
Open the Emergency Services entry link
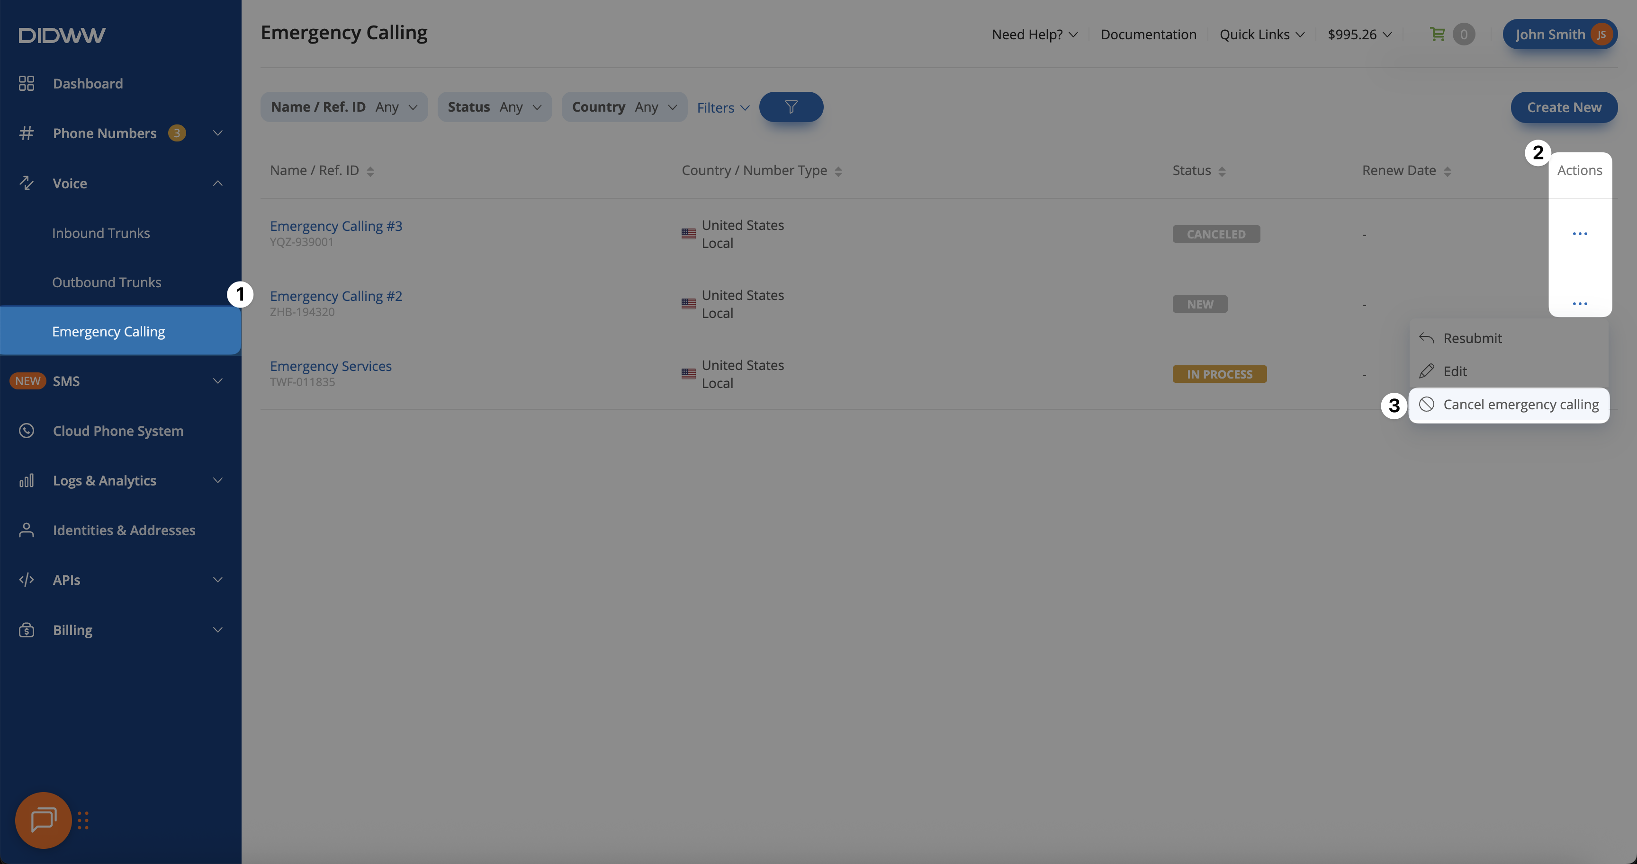(x=331, y=366)
